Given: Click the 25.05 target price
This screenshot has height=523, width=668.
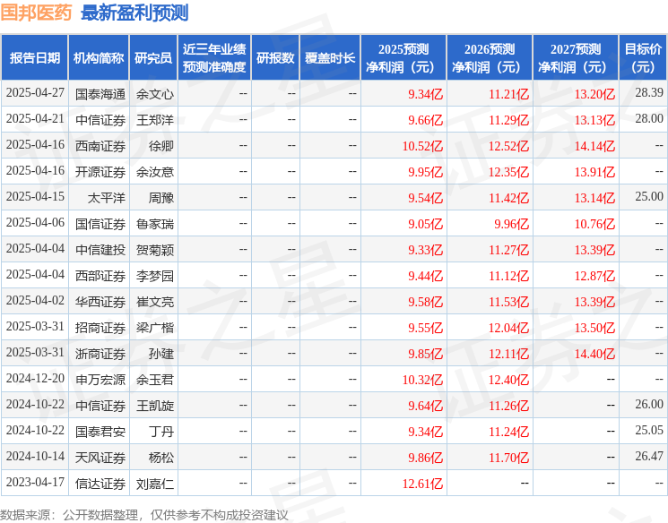Looking at the screenshot, I should pyautogui.click(x=649, y=430).
